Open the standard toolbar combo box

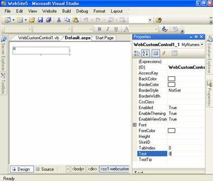(x=150, y=20)
